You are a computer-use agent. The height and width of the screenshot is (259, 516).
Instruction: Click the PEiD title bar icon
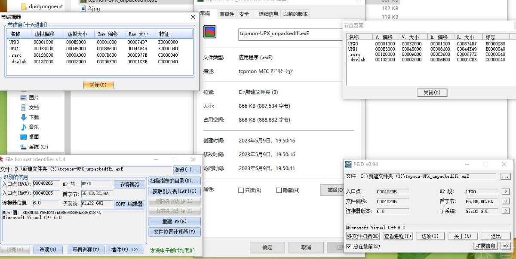click(349, 164)
